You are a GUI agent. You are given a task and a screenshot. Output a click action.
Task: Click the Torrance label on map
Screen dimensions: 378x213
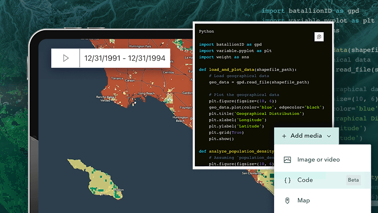[x=117, y=78]
